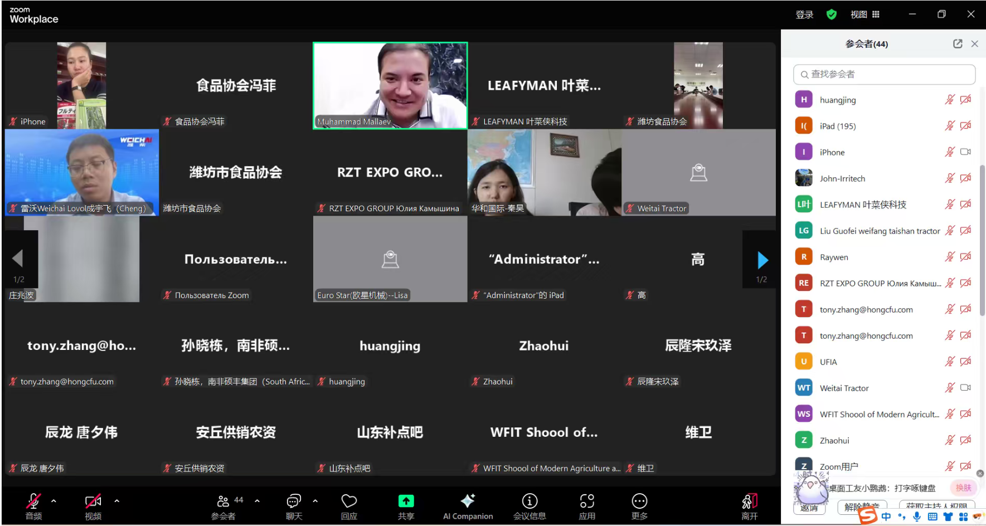Viewport: 986px width, 526px height.
Task: Select Weitai Tractor gray video tile
Action: coord(698,172)
